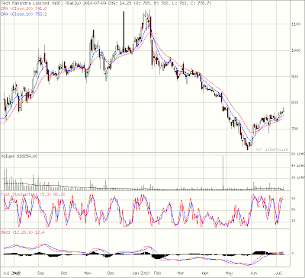Click the Jul 2009 date axis label

(12, 273)
